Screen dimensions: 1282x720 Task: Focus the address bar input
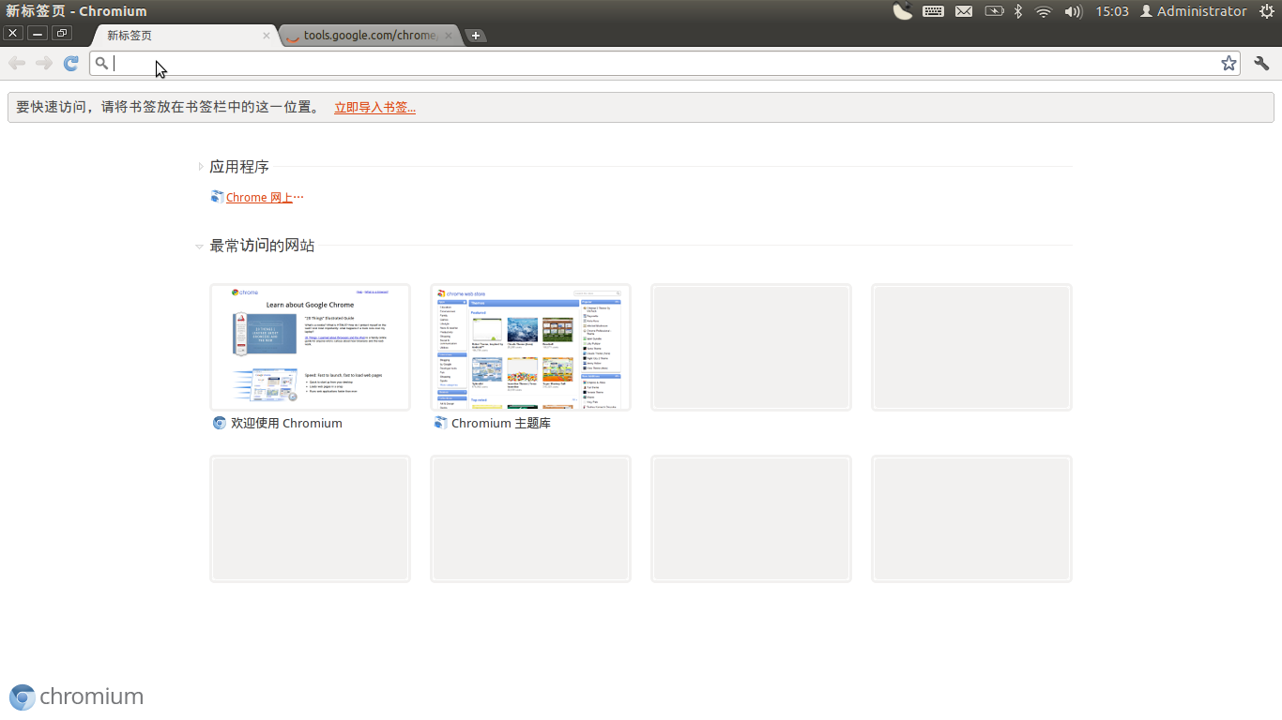[664, 63]
